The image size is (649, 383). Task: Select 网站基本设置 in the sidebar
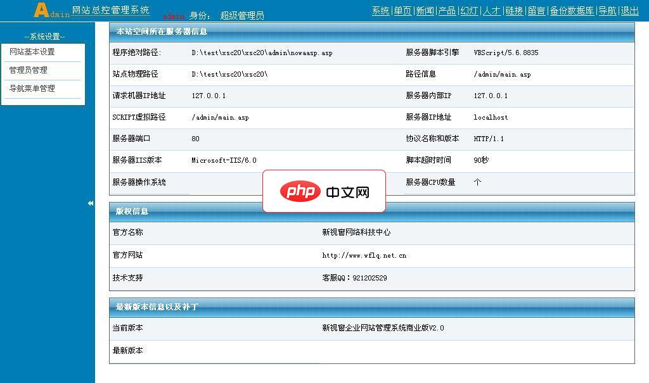pos(34,52)
